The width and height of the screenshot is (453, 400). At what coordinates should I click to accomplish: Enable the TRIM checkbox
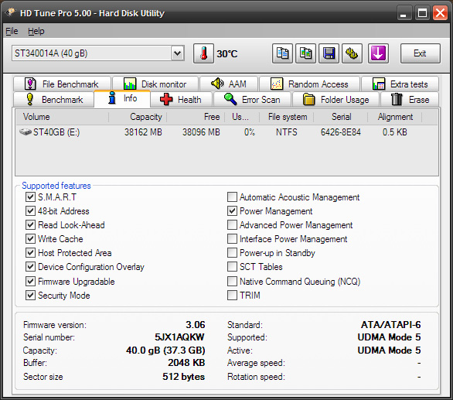click(232, 296)
